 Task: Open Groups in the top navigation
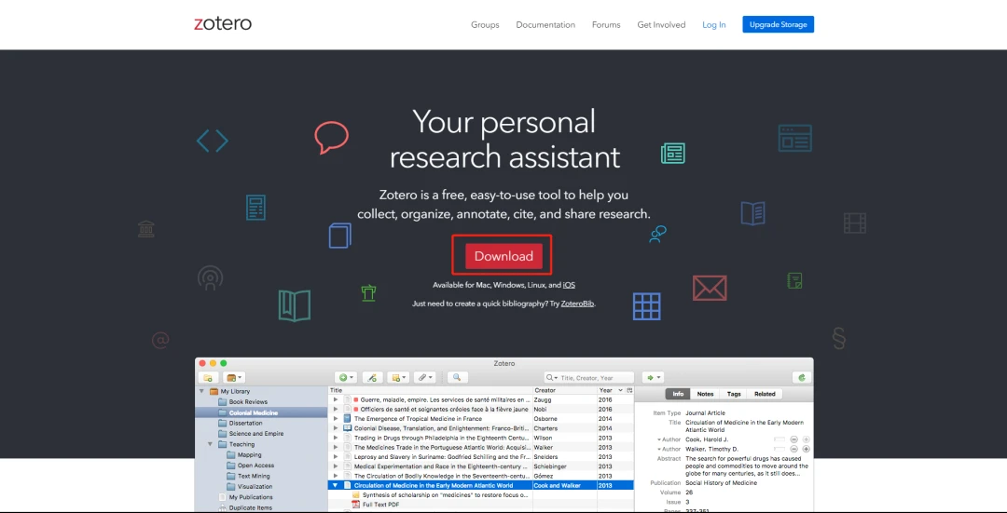pos(485,25)
